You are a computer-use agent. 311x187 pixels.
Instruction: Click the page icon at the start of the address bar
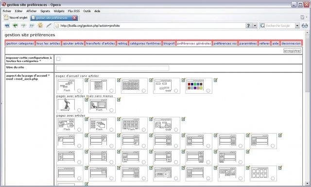click(x=57, y=26)
